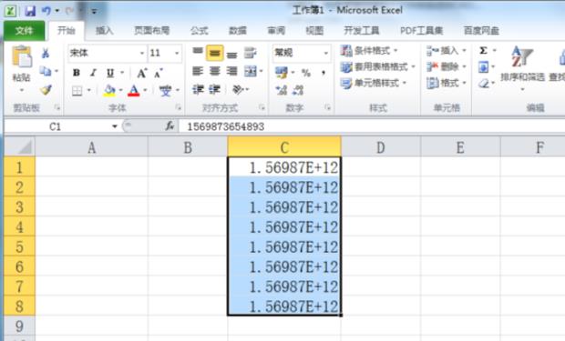Click the text orientation icon
Screen dimensions: 565x341
pos(239,89)
